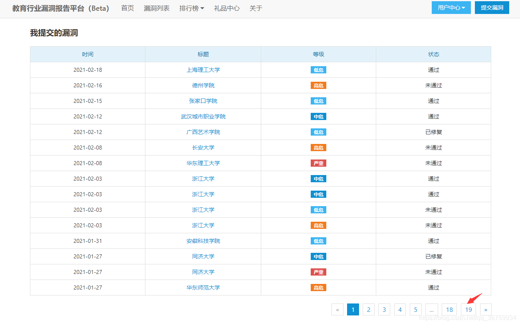Click date 2021-01-31 cell
Screen dimensions: 520x325
pyautogui.click(x=88, y=241)
